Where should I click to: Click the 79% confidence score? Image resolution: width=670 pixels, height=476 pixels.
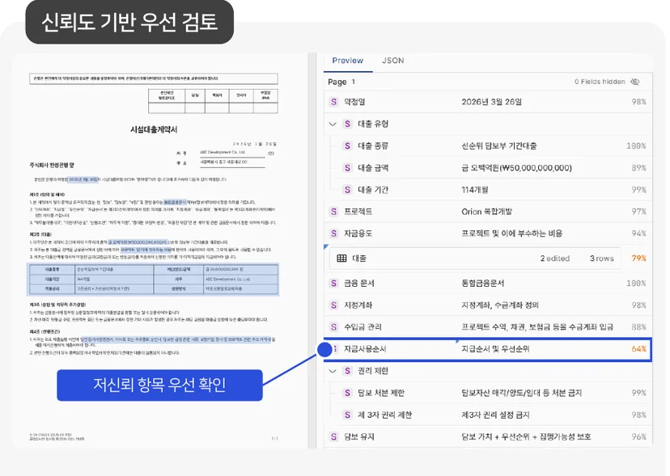tap(638, 259)
